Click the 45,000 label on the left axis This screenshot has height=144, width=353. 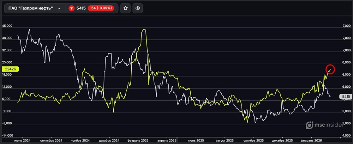point(8,26)
